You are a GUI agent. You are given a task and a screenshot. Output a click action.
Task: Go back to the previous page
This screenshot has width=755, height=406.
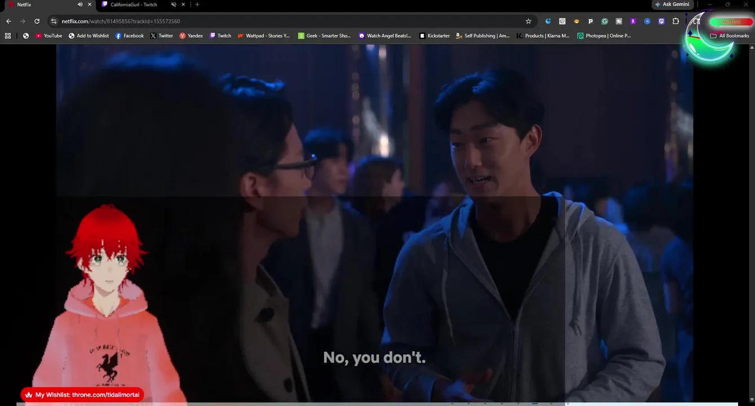(x=8, y=21)
